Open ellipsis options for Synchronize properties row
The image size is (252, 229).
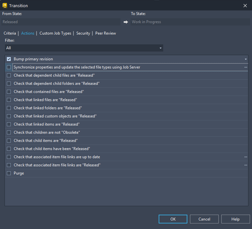245,67
